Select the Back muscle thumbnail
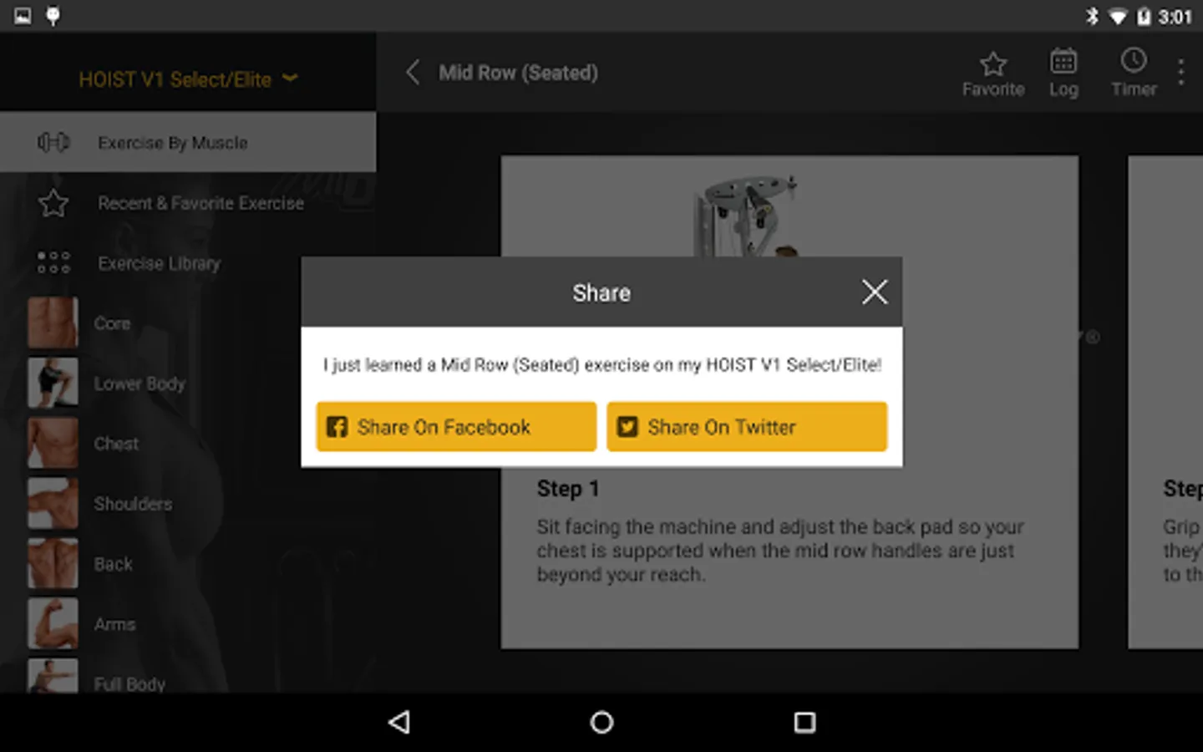Screen dimensions: 1203x752 [53, 563]
